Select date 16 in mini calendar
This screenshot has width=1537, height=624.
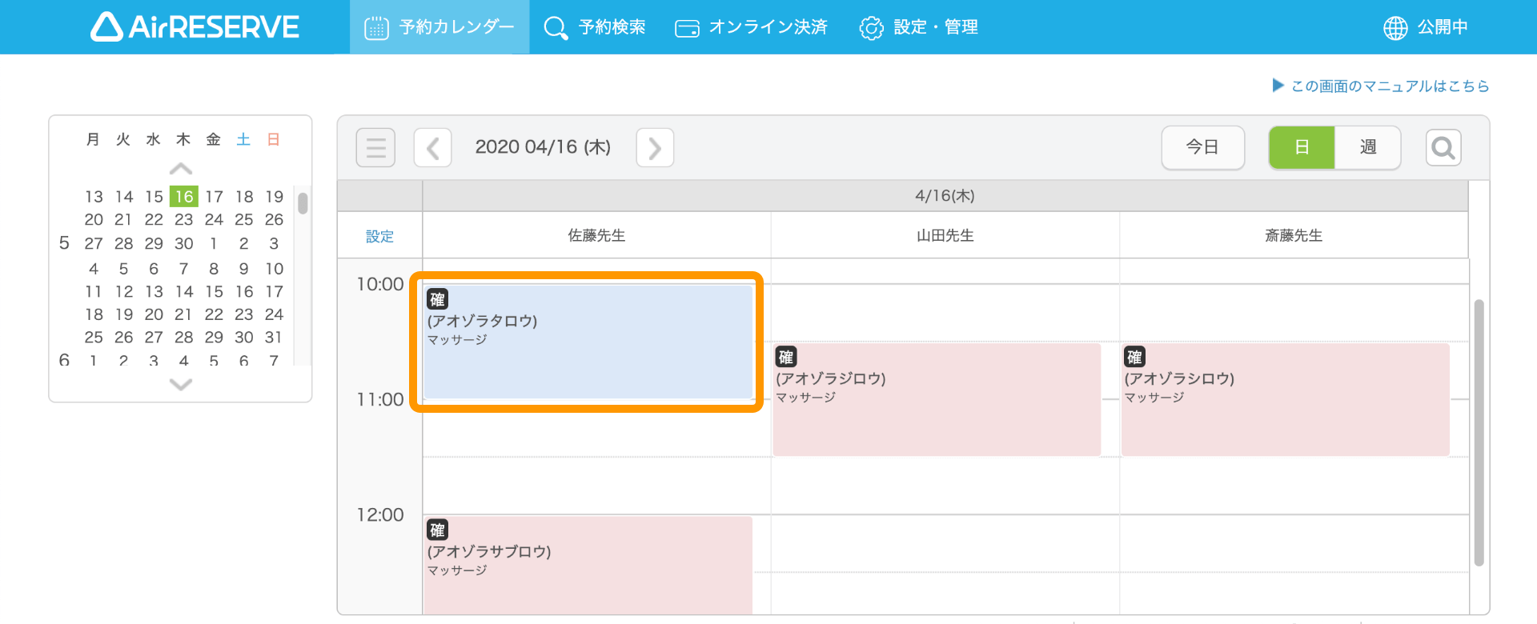pyautogui.click(x=184, y=196)
